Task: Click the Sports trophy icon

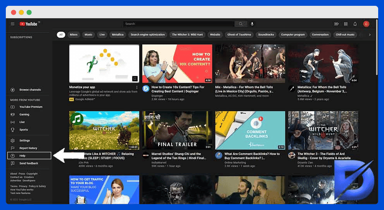Action: click(12, 130)
